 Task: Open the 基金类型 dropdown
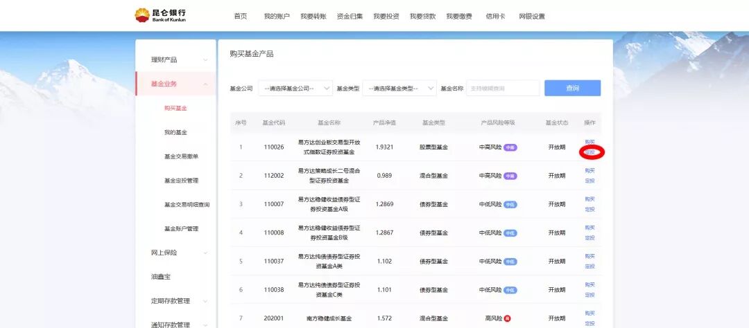click(399, 88)
